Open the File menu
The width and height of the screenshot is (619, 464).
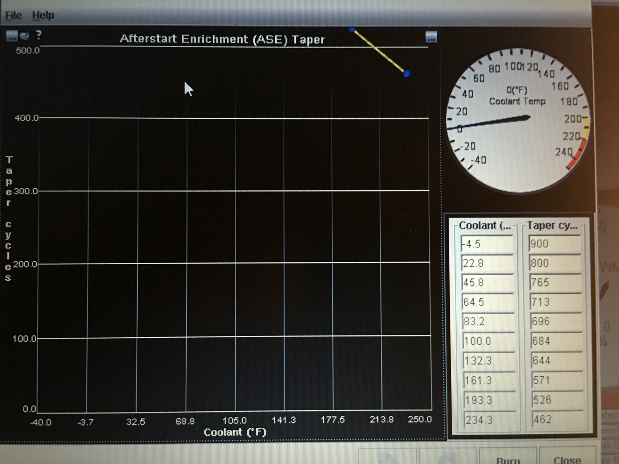tap(13, 15)
